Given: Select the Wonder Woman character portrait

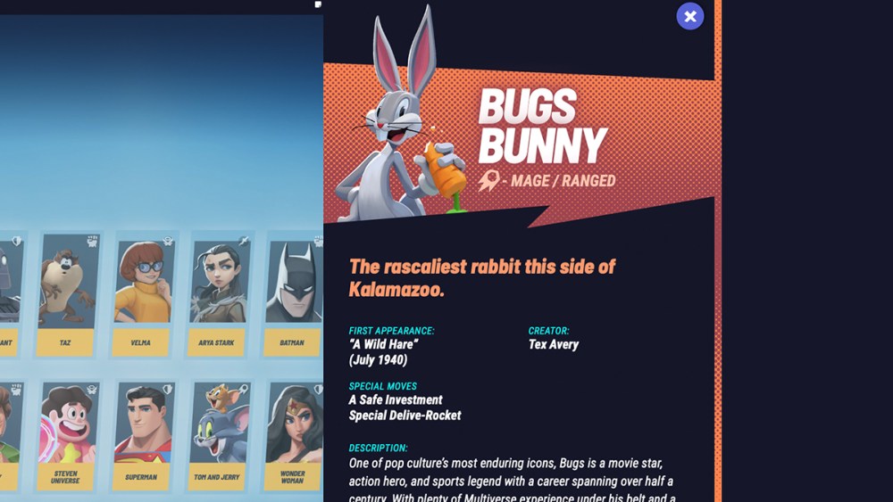Looking at the screenshot, I should click(294, 423).
